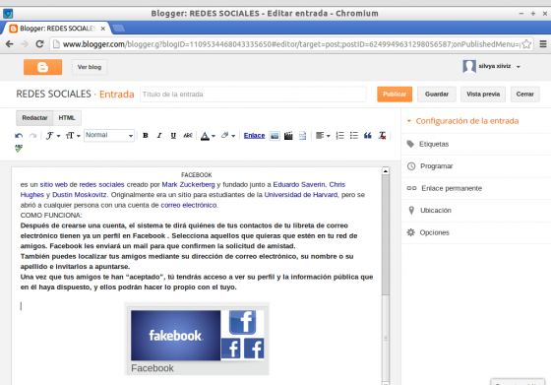Close the Blogger browser tab
This screenshot has height=385, width=551.
[102, 29]
